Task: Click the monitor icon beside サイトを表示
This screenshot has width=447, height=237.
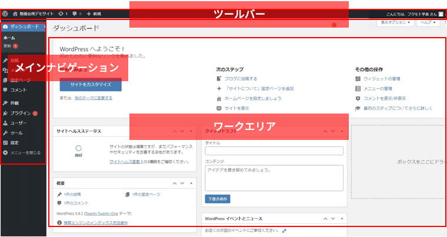Action: point(219,108)
